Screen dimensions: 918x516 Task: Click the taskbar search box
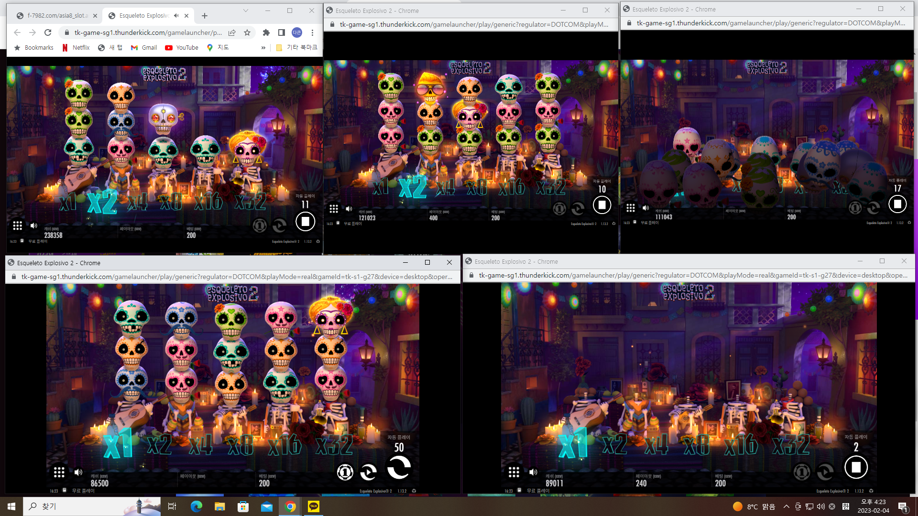[x=92, y=506]
